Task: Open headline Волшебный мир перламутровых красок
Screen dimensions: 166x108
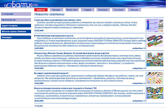Action: tap(54, 36)
